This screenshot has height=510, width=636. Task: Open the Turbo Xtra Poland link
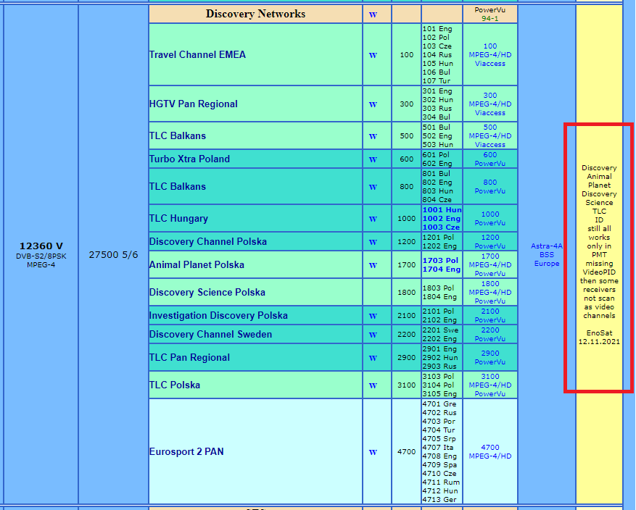[189, 159]
